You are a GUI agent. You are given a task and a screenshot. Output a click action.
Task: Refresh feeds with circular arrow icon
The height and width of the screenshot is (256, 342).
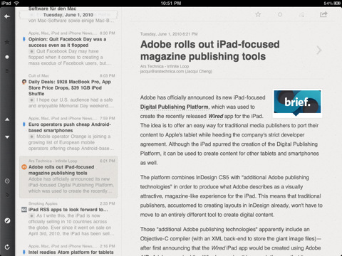click(7, 247)
